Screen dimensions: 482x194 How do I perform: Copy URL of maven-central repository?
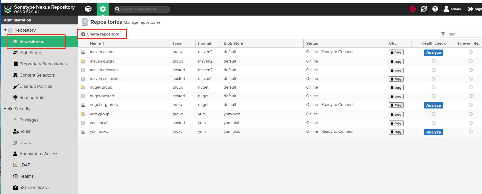[x=396, y=52]
